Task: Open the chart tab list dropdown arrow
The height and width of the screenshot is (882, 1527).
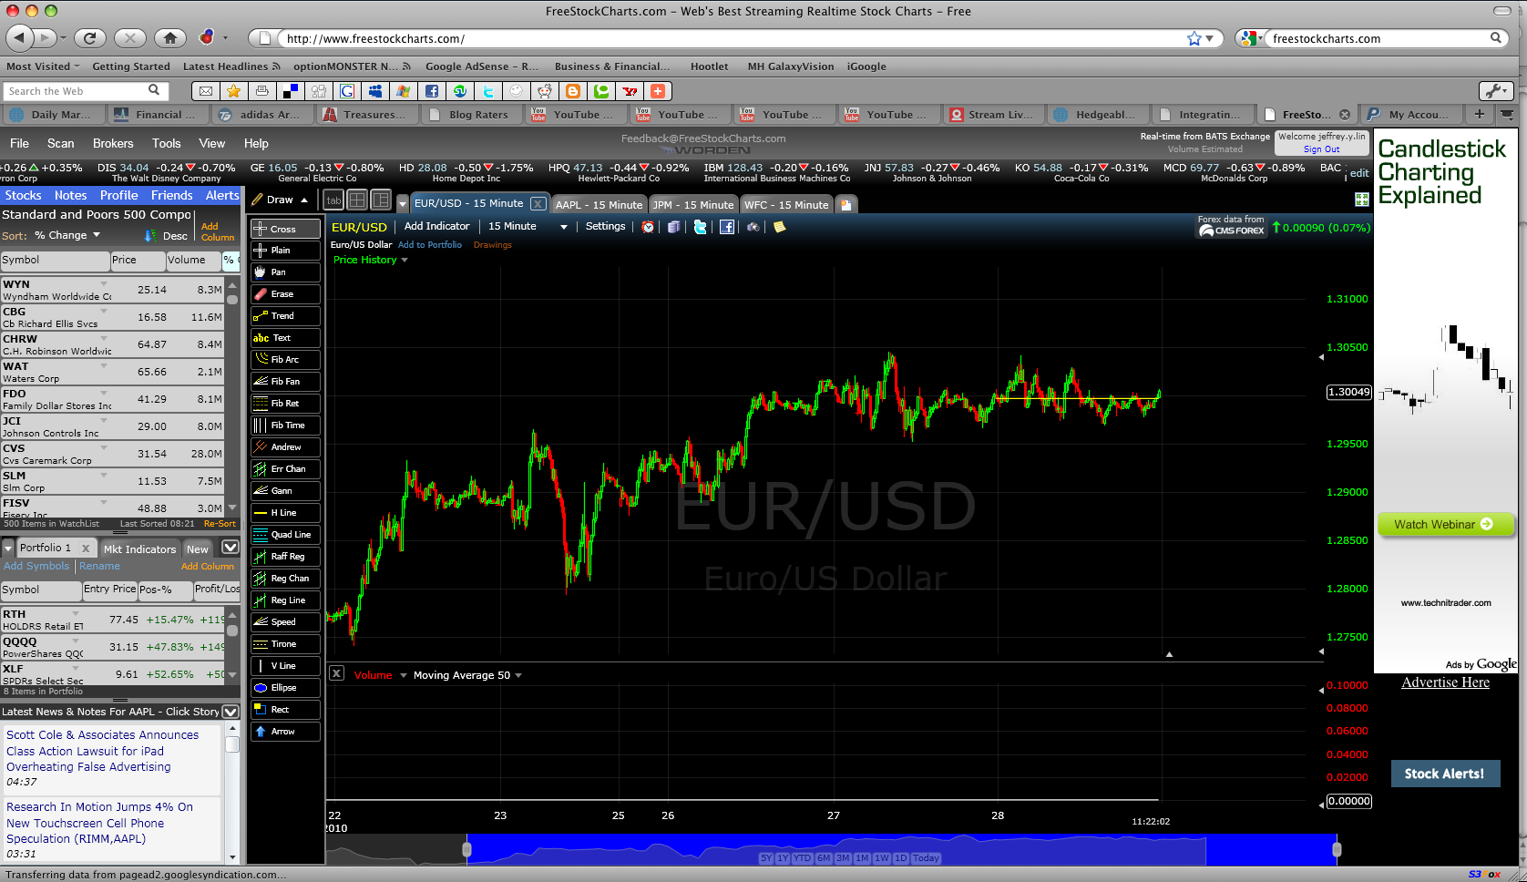Action: pos(402,204)
